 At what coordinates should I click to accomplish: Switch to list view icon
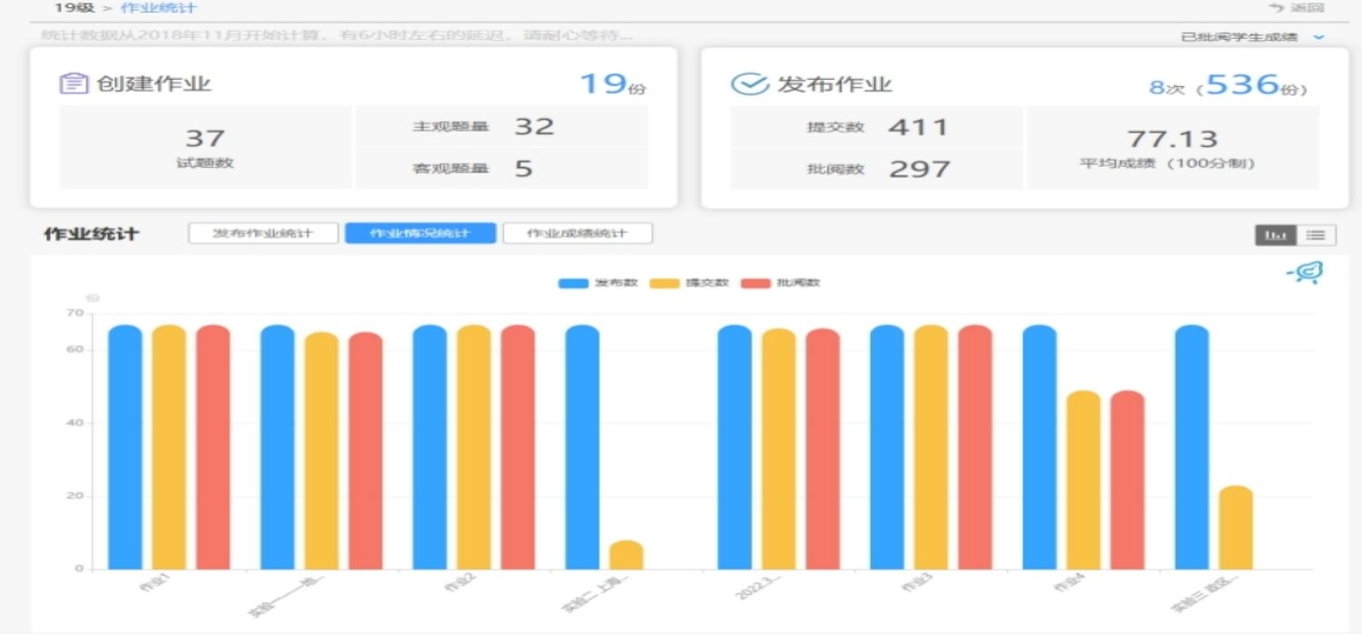(x=1316, y=235)
